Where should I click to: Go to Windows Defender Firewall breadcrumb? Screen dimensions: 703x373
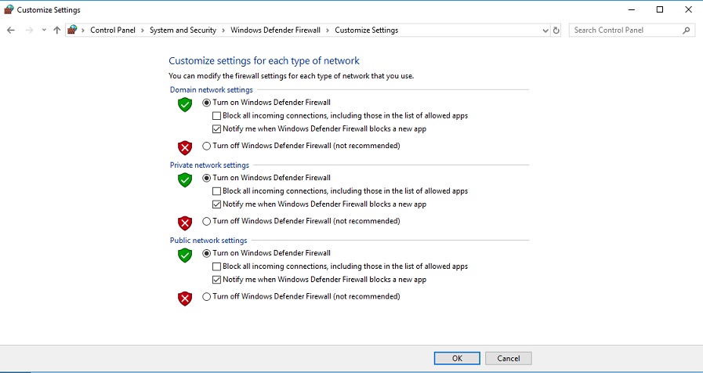tap(275, 30)
